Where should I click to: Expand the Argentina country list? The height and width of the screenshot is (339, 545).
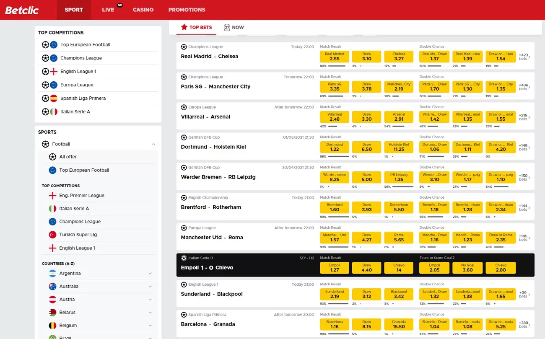[x=150, y=273]
